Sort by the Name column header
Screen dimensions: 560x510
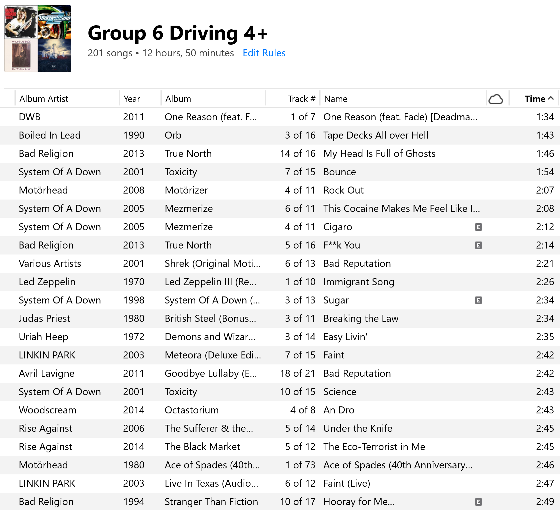[336, 99]
